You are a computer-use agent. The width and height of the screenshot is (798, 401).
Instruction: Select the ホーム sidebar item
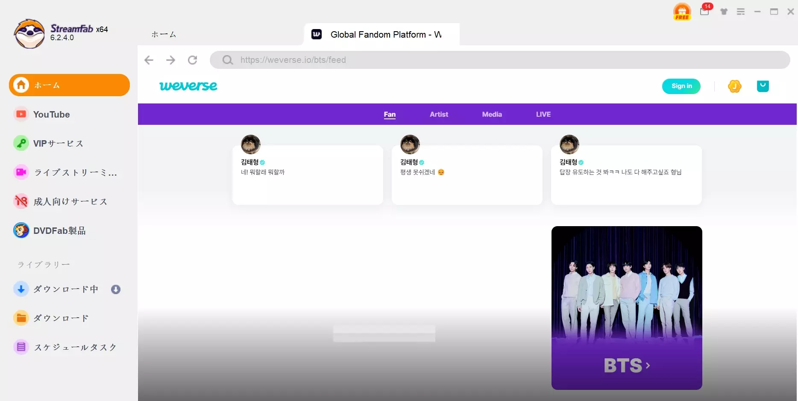(x=69, y=85)
